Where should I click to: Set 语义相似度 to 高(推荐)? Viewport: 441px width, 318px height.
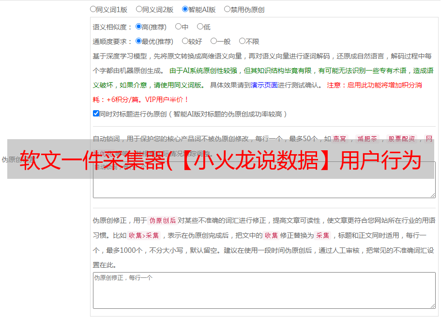point(138,27)
